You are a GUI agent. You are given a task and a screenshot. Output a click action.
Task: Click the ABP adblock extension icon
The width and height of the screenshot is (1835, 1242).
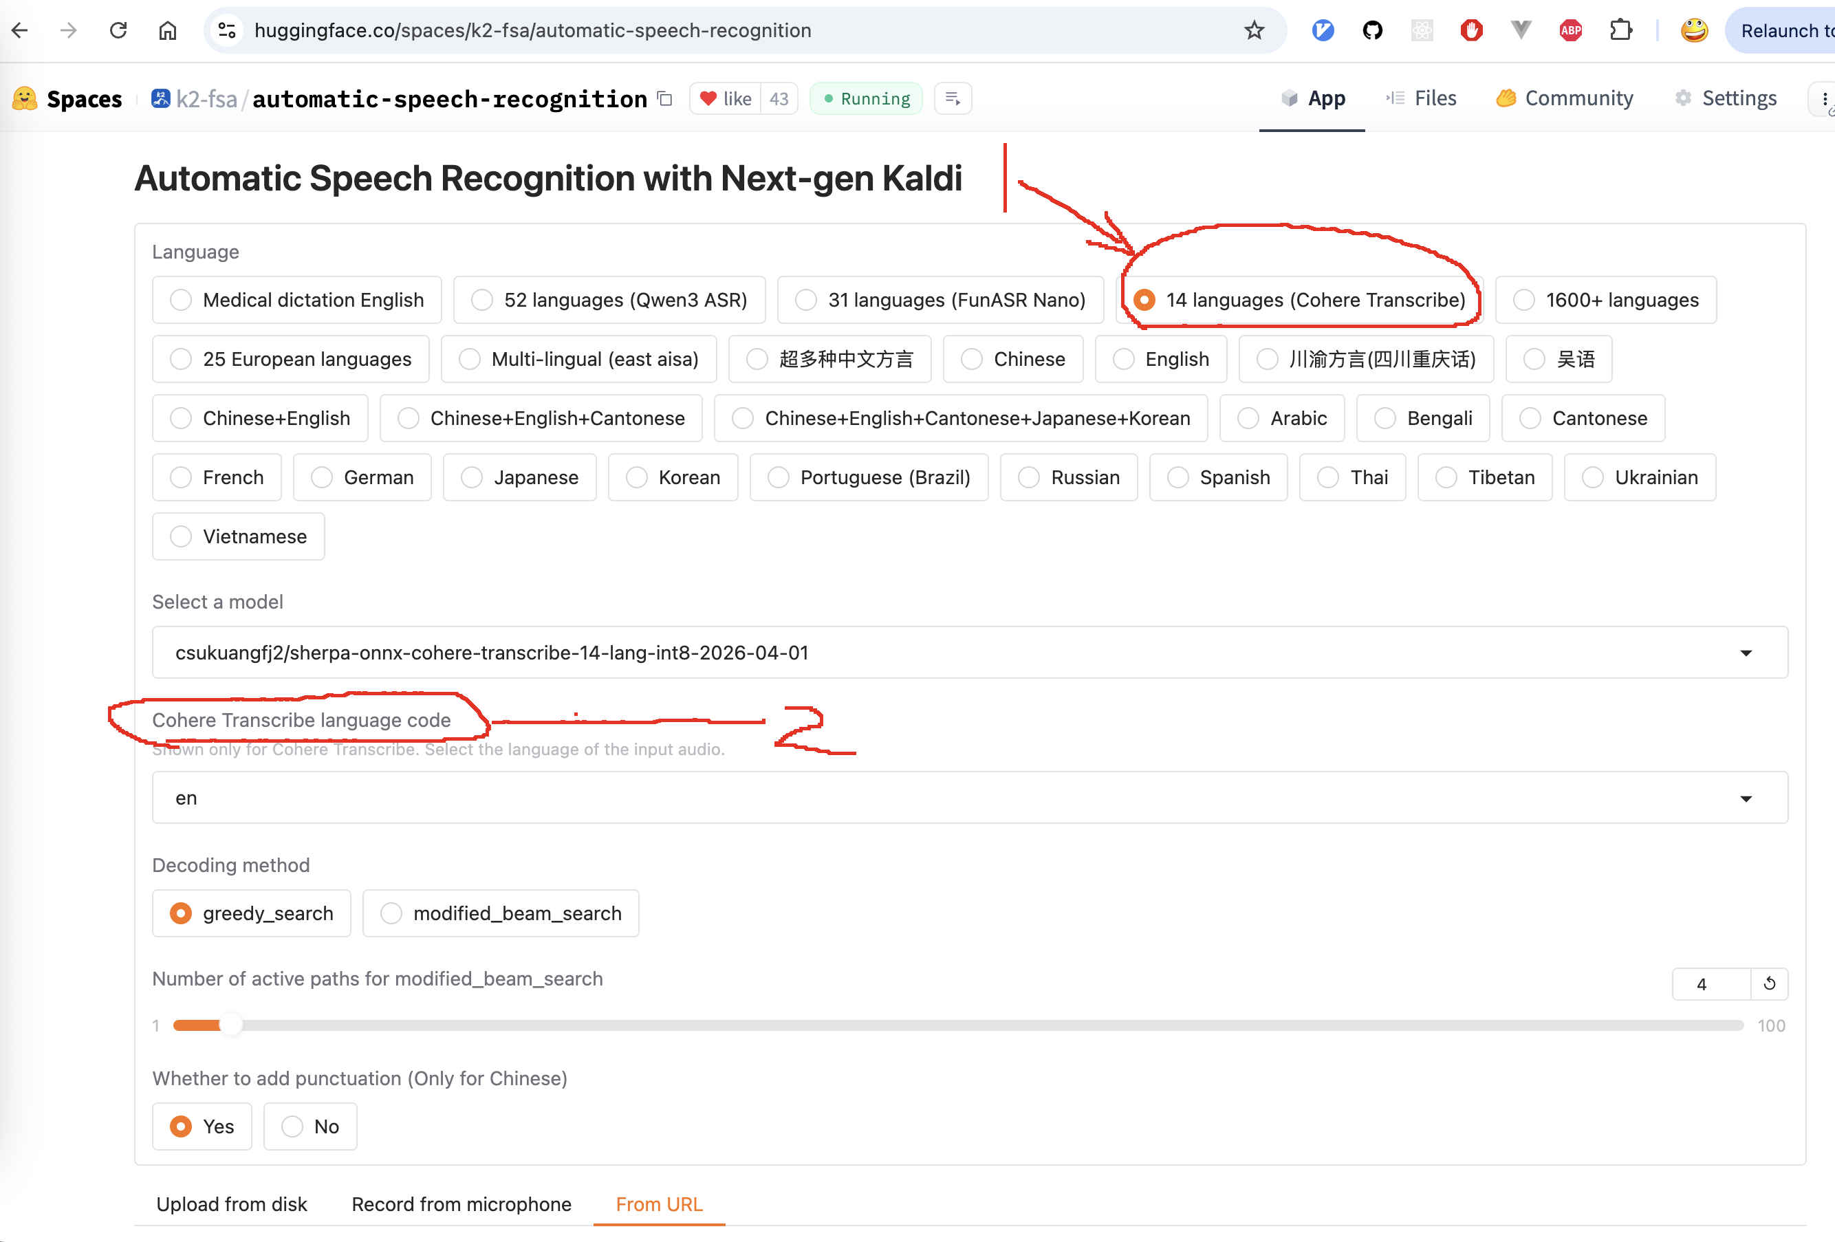(1570, 31)
